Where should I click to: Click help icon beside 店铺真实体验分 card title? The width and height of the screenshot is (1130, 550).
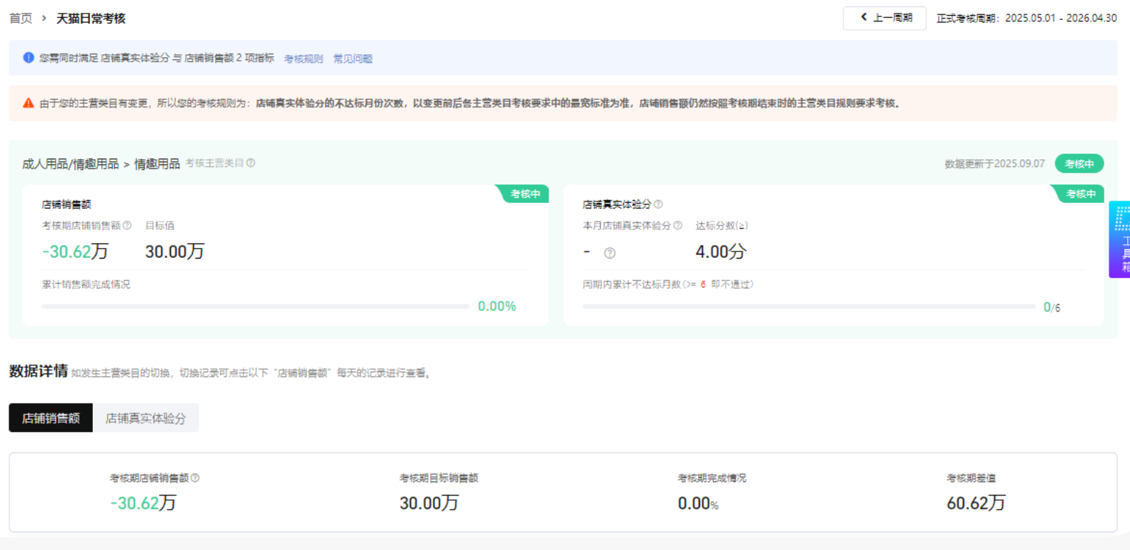658,204
